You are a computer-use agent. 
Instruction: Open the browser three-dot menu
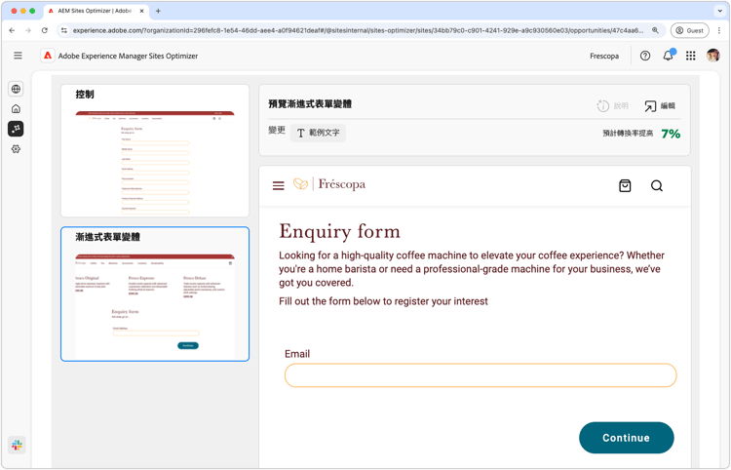(719, 30)
